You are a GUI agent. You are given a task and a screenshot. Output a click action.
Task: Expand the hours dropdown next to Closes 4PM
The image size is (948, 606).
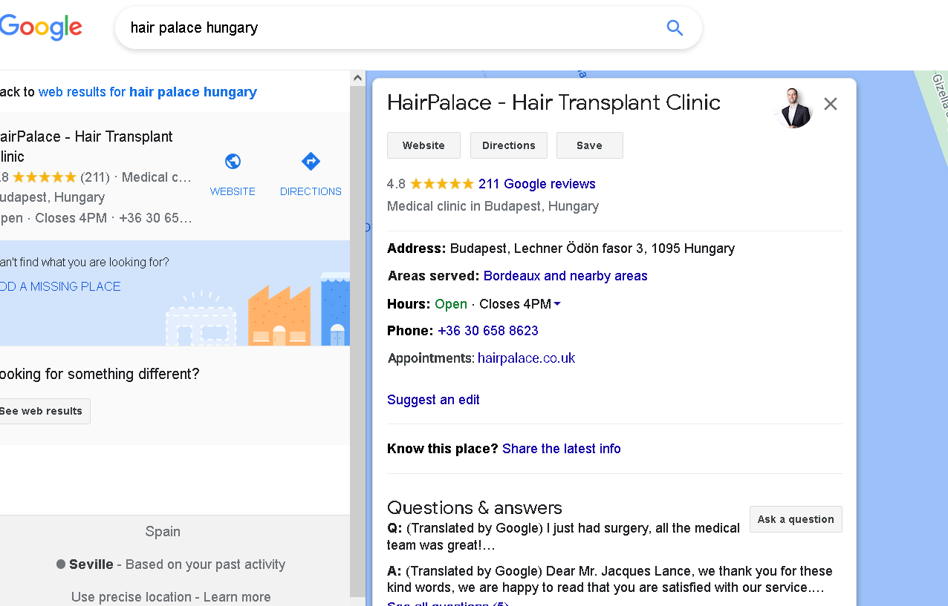point(557,304)
